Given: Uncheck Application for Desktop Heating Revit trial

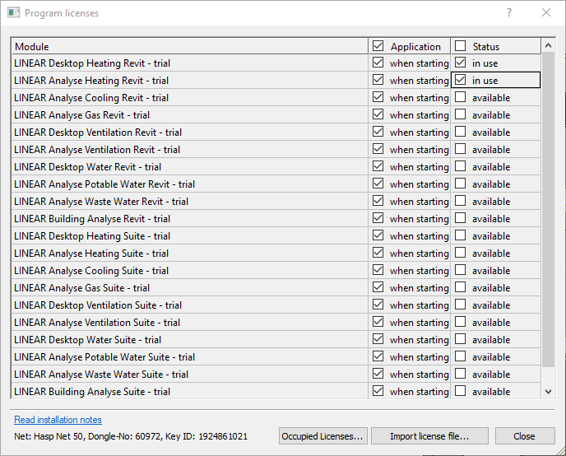Looking at the screenshot, I should point(378,63).
